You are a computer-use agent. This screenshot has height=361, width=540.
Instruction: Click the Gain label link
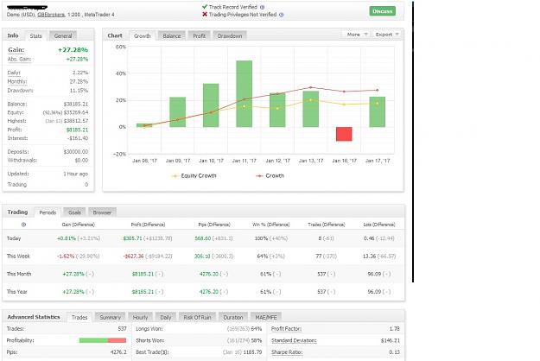16,50
